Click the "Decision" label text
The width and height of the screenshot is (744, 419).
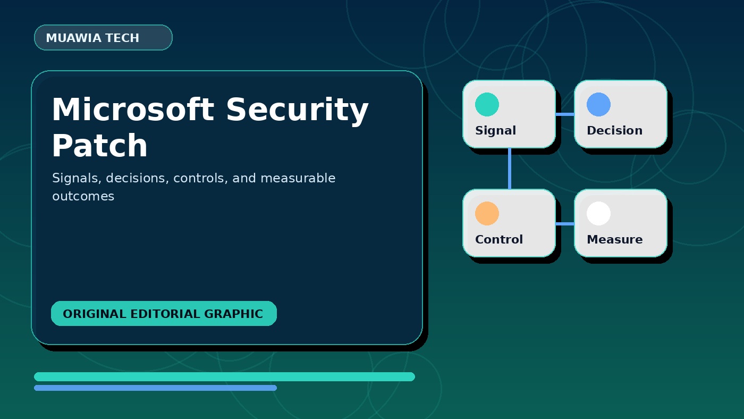tap(614, 131)
